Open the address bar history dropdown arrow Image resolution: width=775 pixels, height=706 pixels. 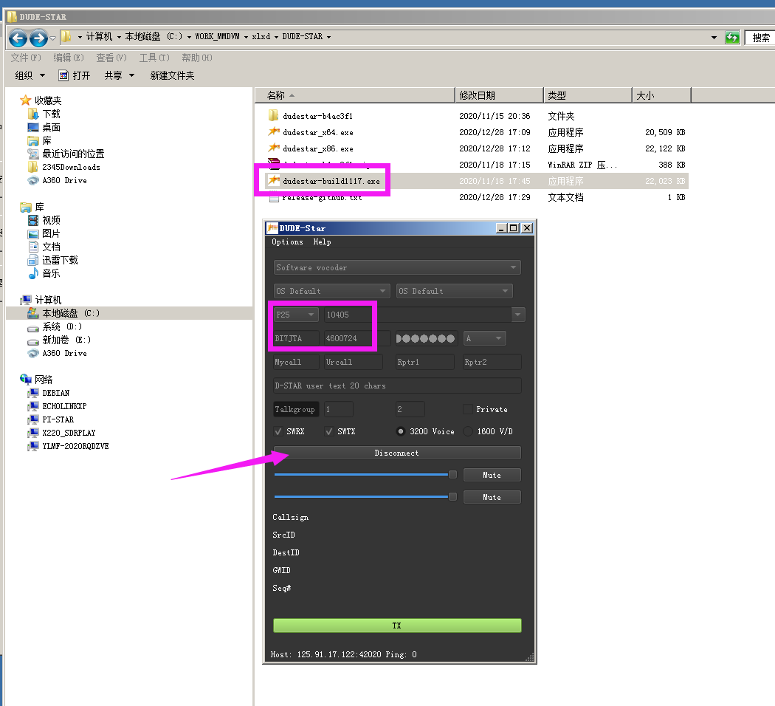click(x=714, y=37)
